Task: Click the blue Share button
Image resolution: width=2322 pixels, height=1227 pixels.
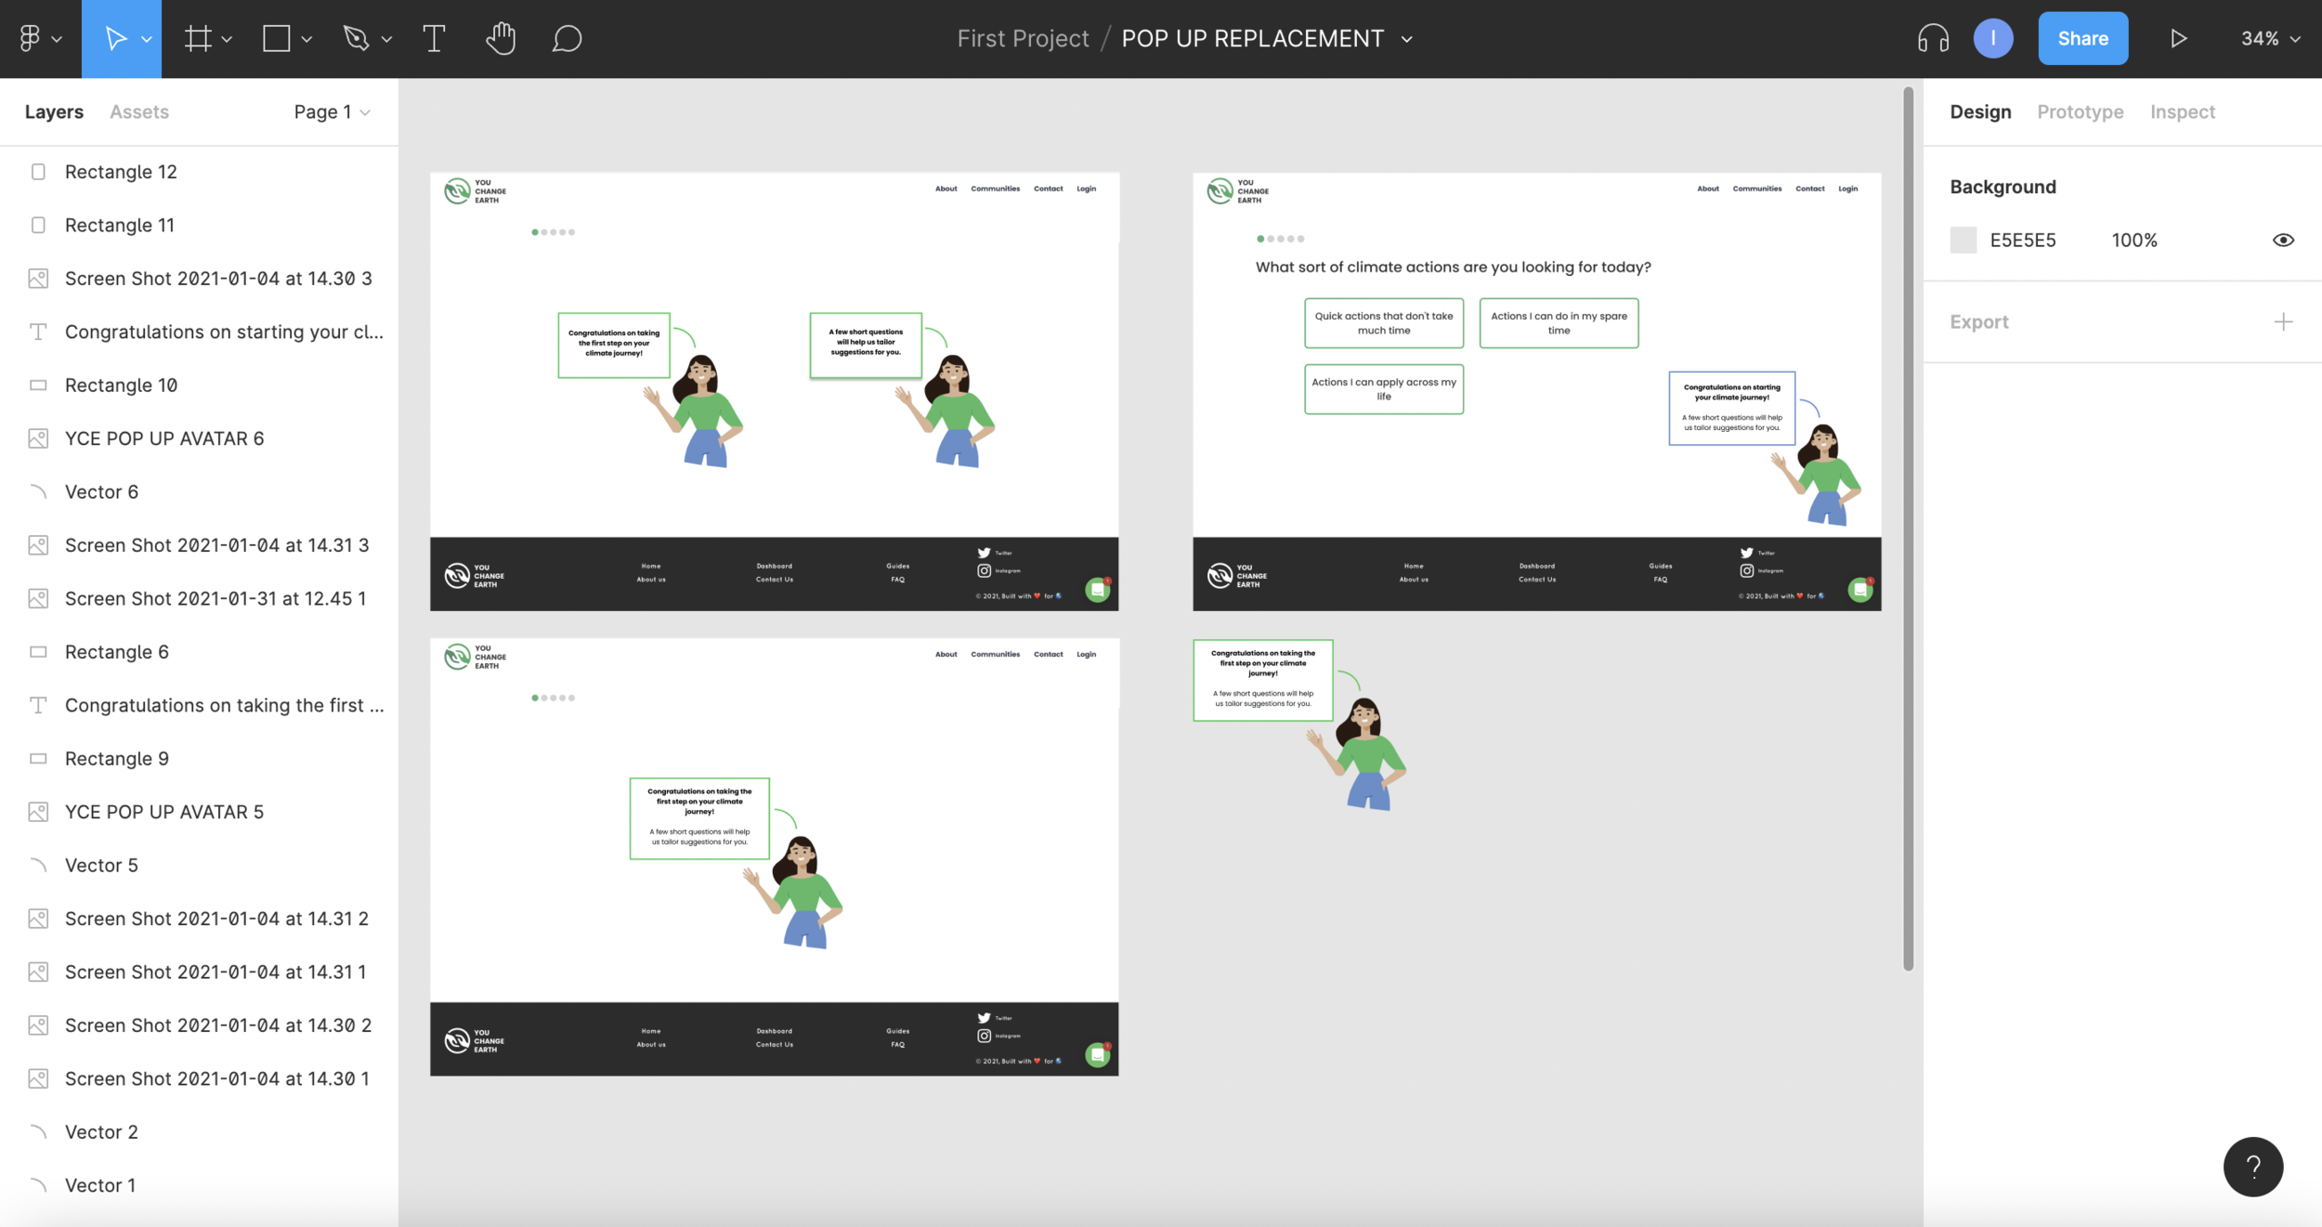Action: [2082, 38]
